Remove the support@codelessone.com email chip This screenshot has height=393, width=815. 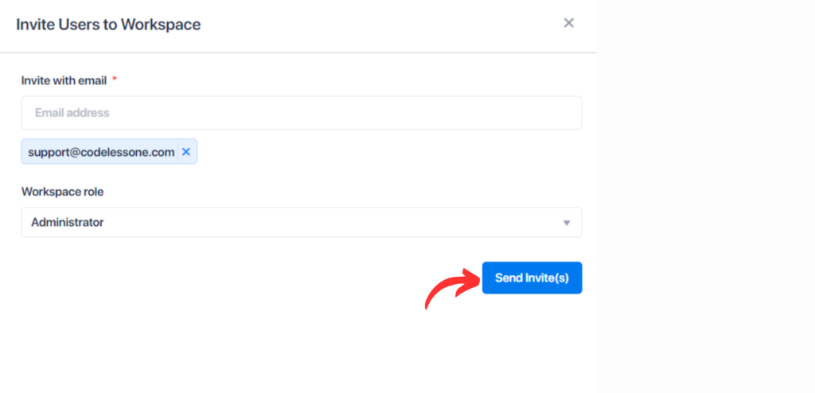click(x=186, y=152)
